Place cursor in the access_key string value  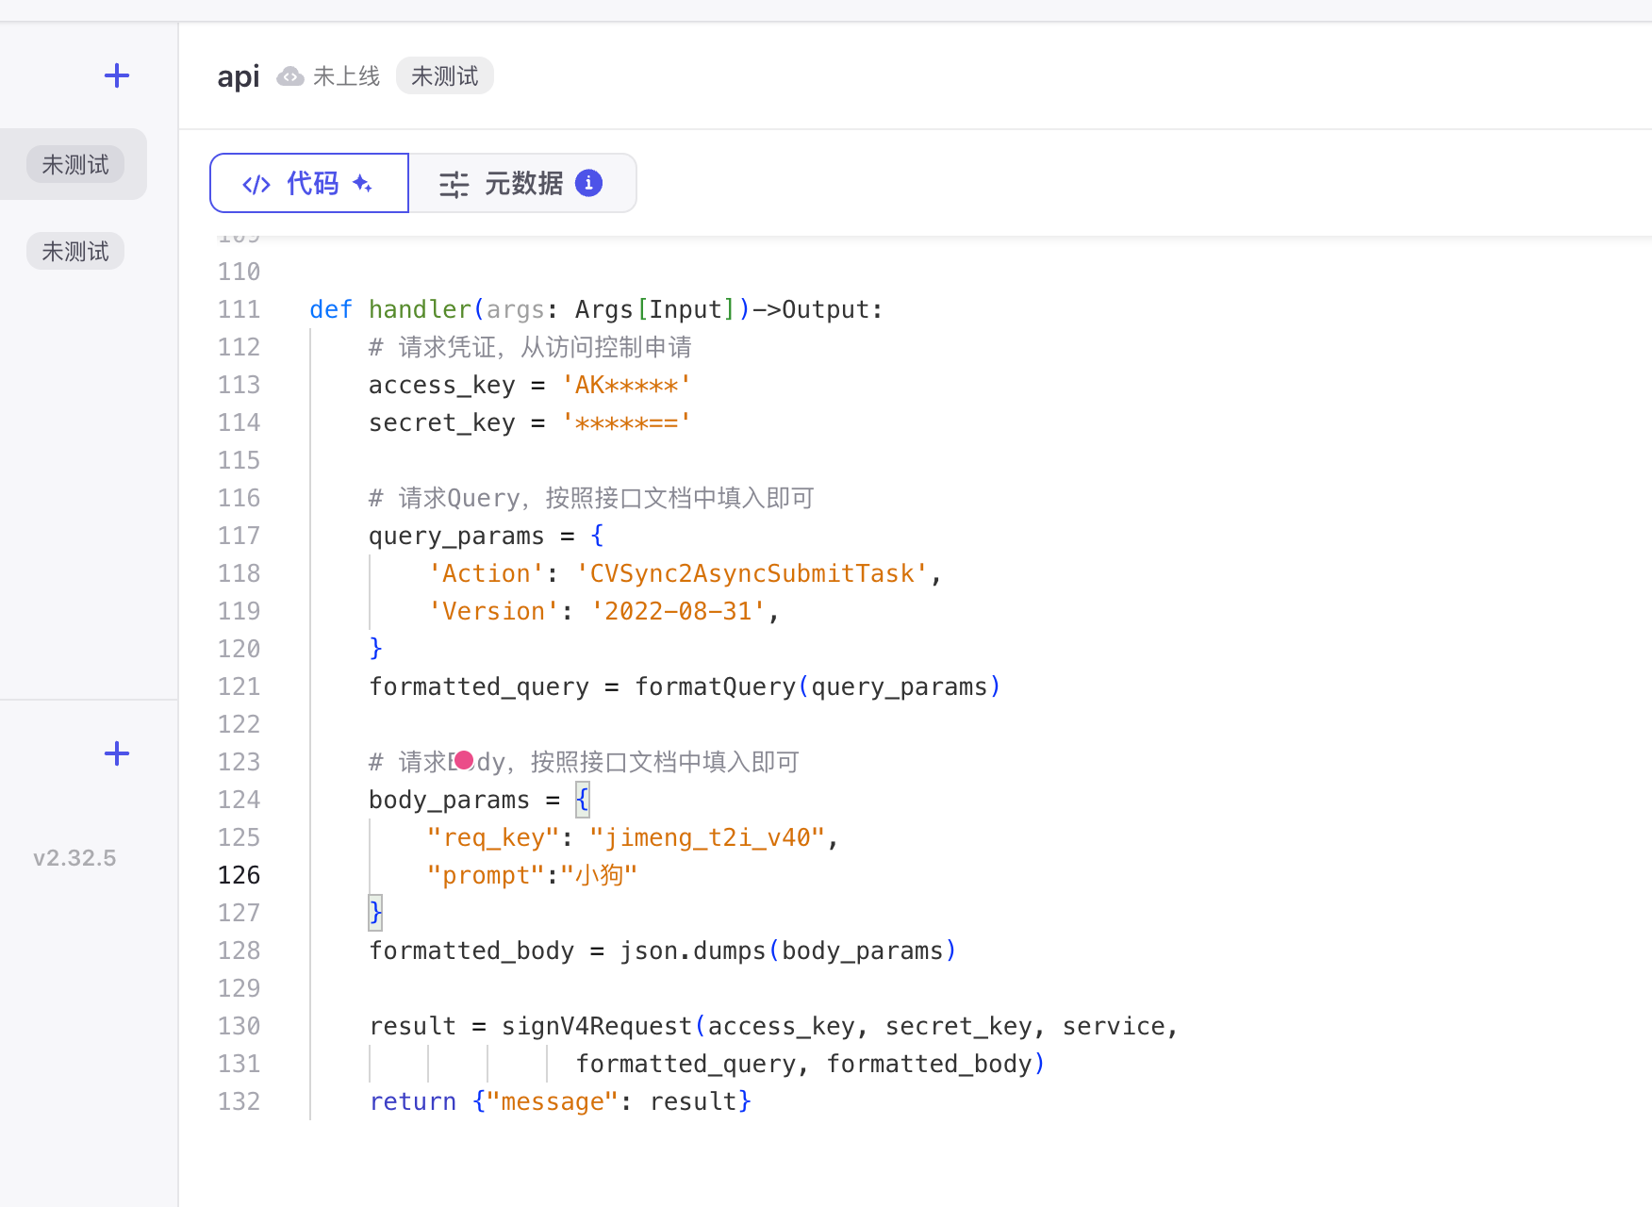tap(627, 386)
